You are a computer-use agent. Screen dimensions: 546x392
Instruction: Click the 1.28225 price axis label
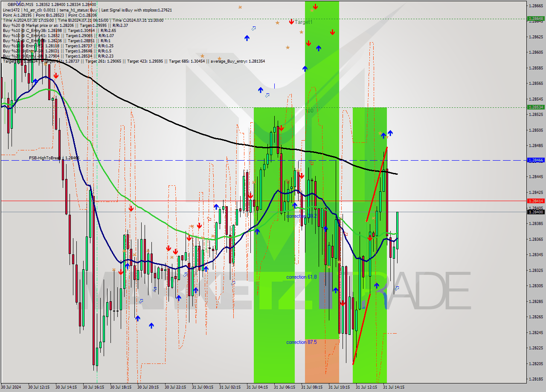click(536, 348)
